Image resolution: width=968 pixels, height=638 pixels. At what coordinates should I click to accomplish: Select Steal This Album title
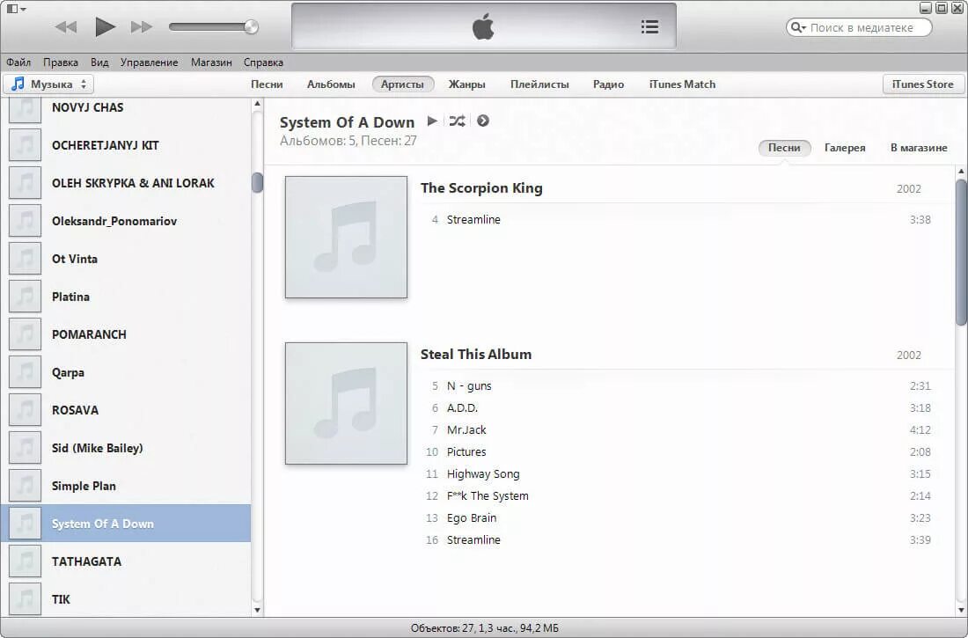476,355
